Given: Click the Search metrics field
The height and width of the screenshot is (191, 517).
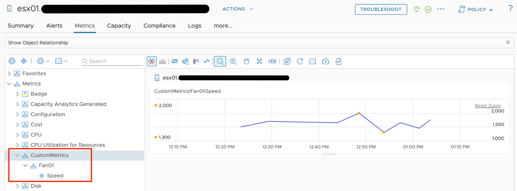Looking at the screenshot, I should tap(112, 61).
